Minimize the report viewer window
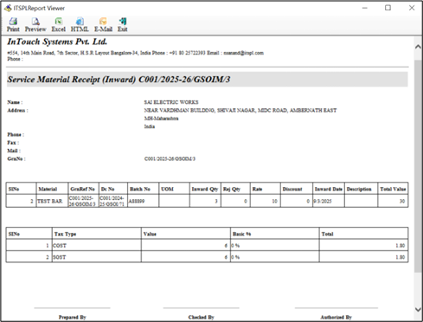Image resolution: width=423 pixels, height=322 pixels. pos(365,8)
